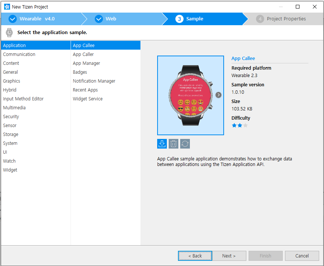Image resolution: width=324 pixels, height=266 pixels.
Task: Click the refresh sample icon
Action: pos(185,144)
